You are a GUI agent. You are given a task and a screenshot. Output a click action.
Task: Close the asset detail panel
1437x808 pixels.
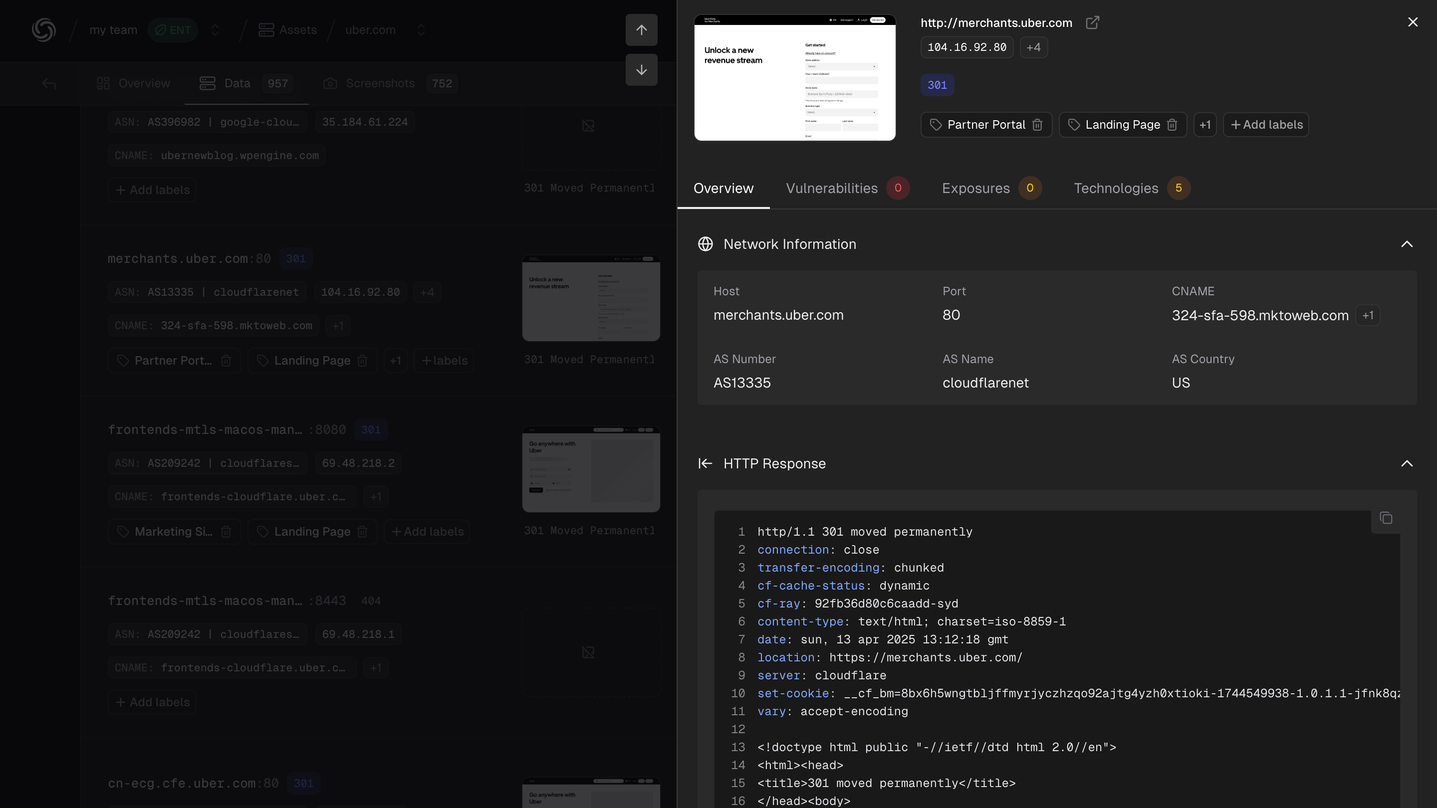pos(1413,22)
